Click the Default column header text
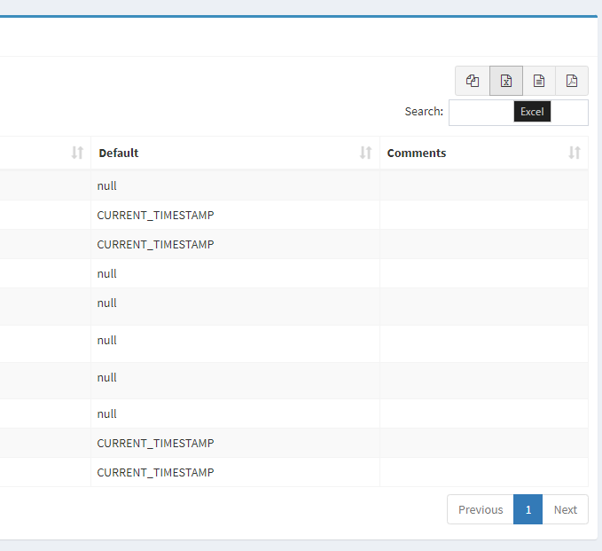 tap(119, 153)
